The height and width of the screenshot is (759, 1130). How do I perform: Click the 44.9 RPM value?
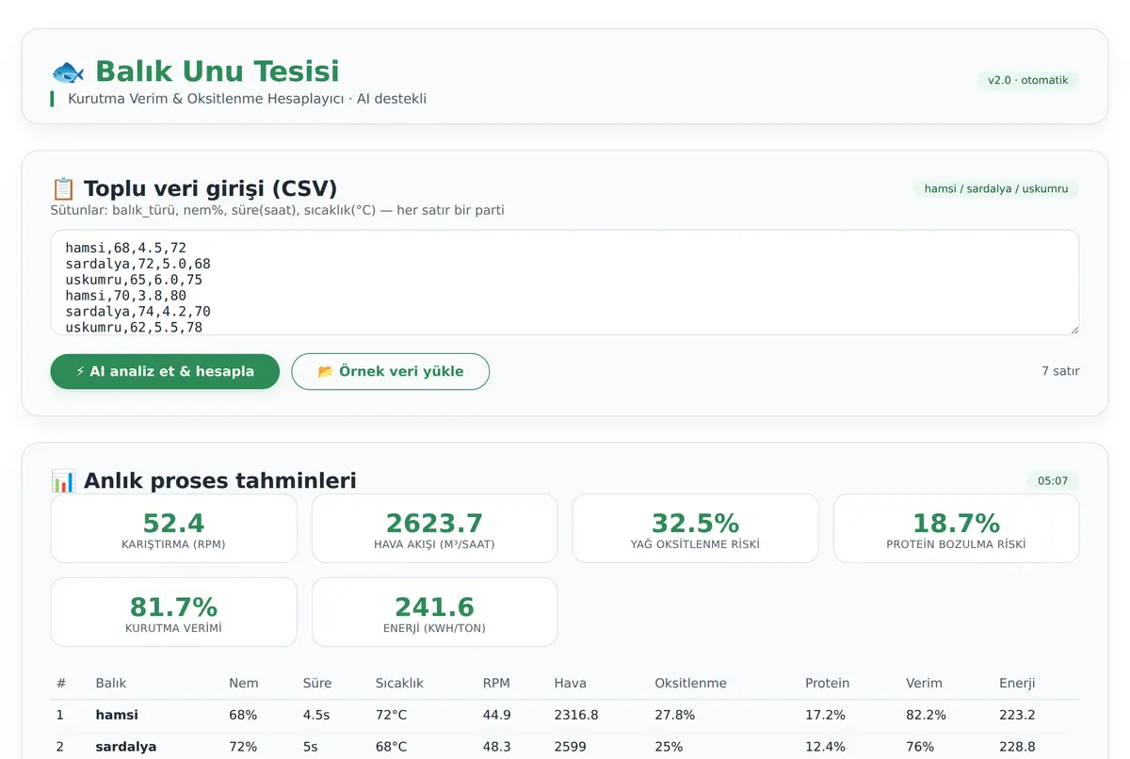point(496,716)
